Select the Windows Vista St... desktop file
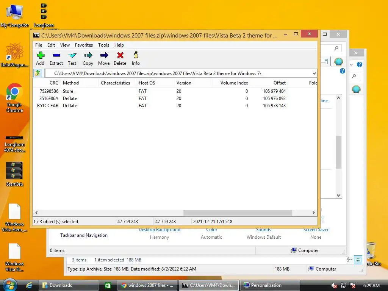This screenshot has width=388, height=291. pyautogui.click(x=15, y=257)
